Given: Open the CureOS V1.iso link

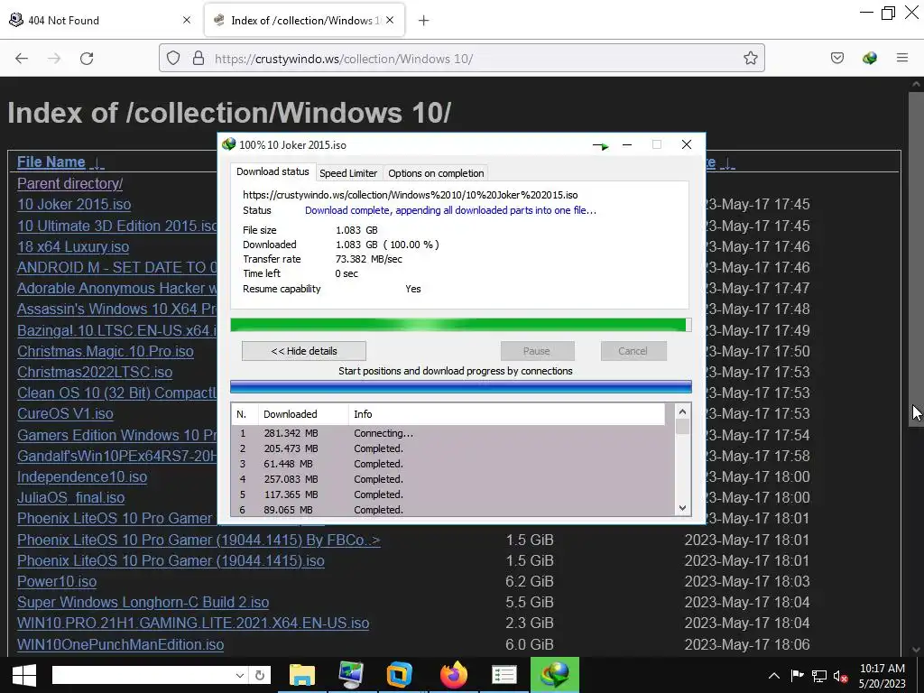Looking at the screenshot, I should click(x=65, y=413).
